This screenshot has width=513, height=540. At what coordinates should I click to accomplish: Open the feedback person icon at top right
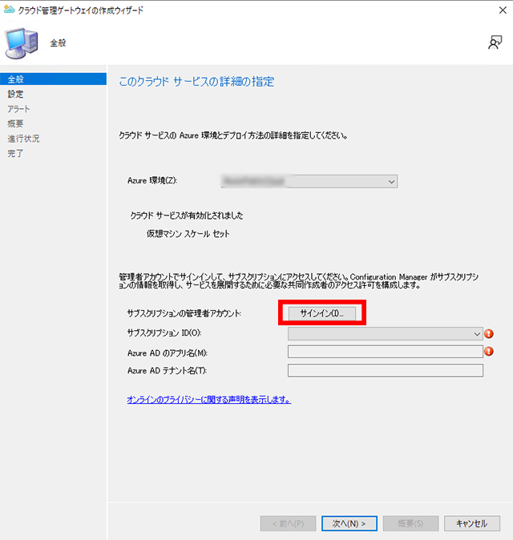(x=495, y=43)
